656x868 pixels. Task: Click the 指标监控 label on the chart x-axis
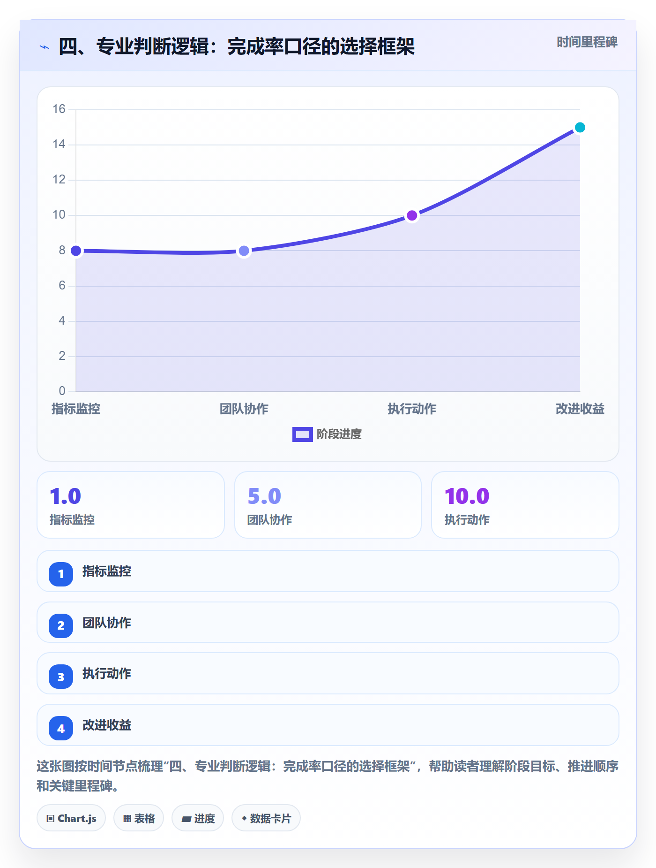[x=76, y=409]
